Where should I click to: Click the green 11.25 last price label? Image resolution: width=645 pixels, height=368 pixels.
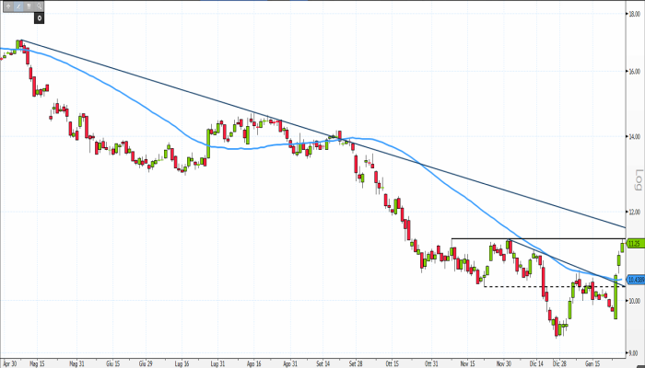(634, 244)
